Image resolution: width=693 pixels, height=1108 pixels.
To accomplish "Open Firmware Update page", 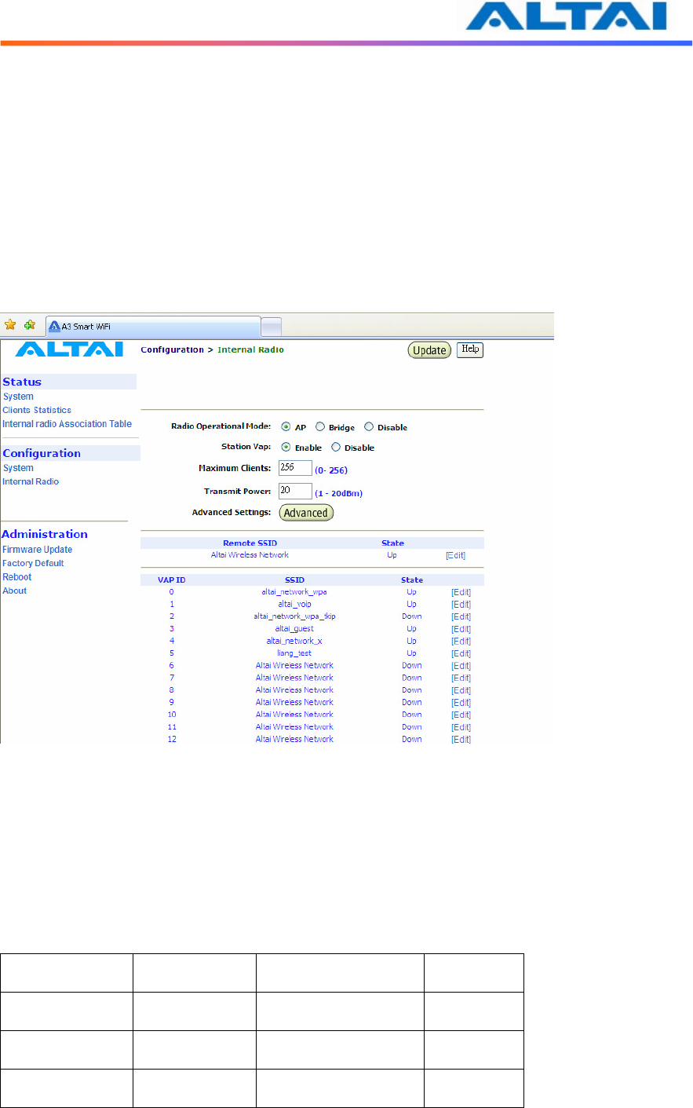I will click(x=37, y=550).
